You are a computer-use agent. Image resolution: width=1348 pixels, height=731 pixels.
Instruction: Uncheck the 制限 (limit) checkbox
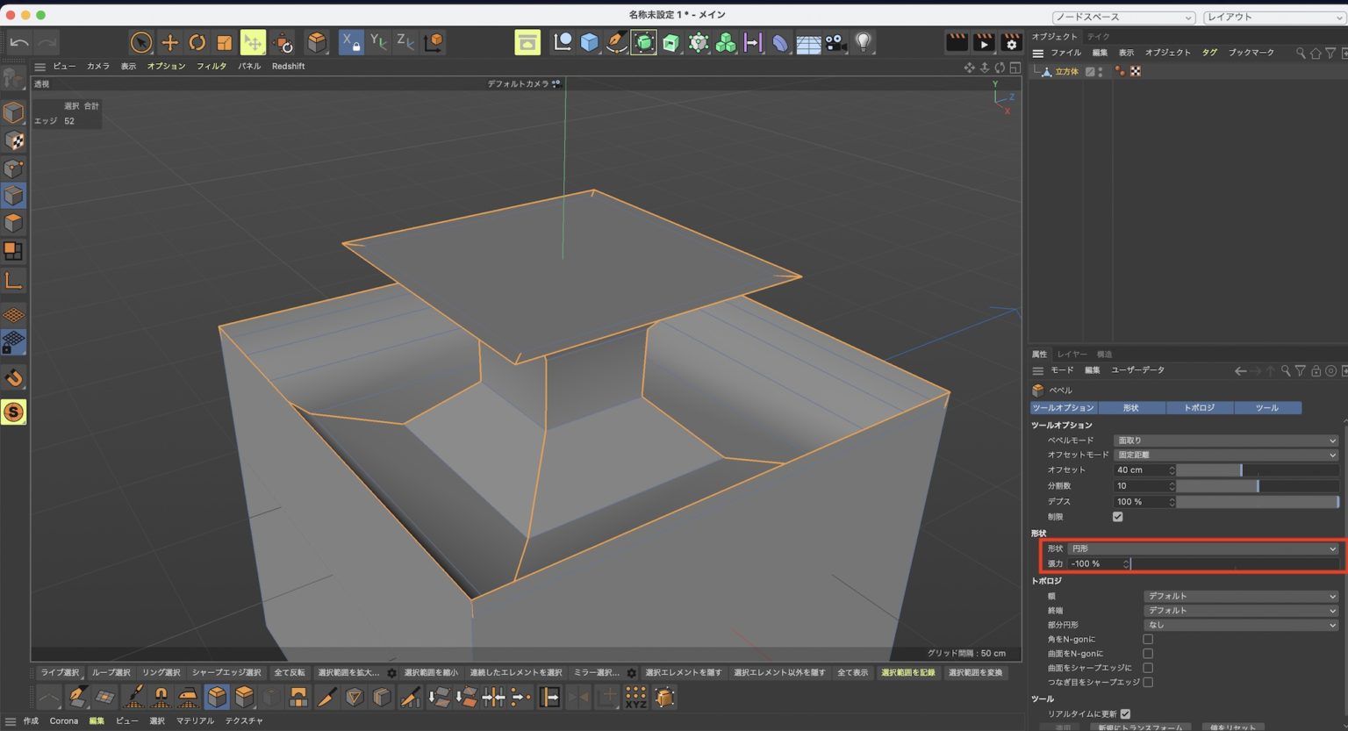(x=1118, y=517)
